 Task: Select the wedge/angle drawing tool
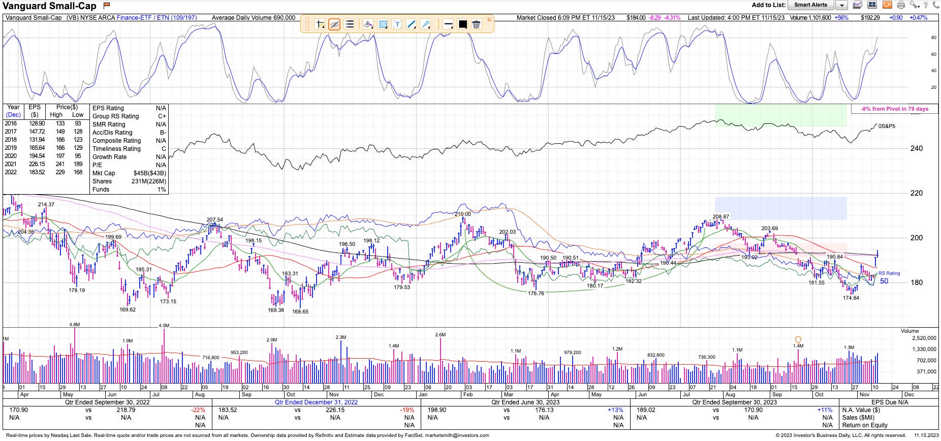(426, 24)
